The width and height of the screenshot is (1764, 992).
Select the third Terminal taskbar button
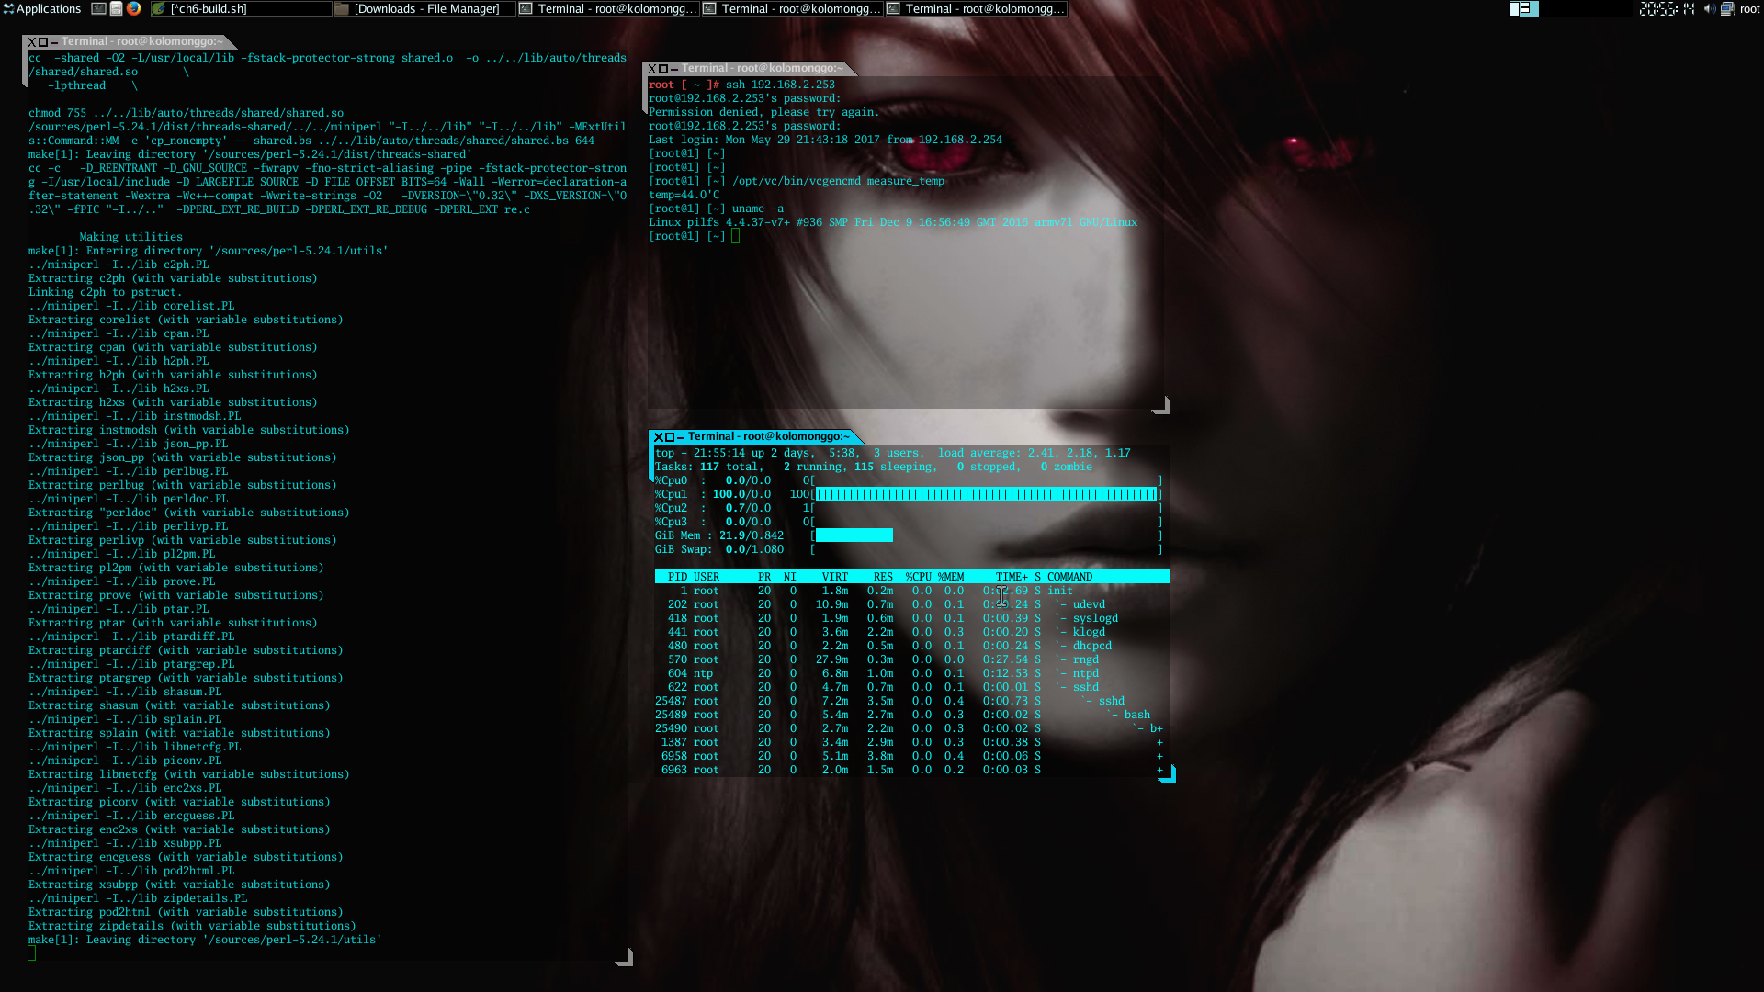[x=976, y=8]
